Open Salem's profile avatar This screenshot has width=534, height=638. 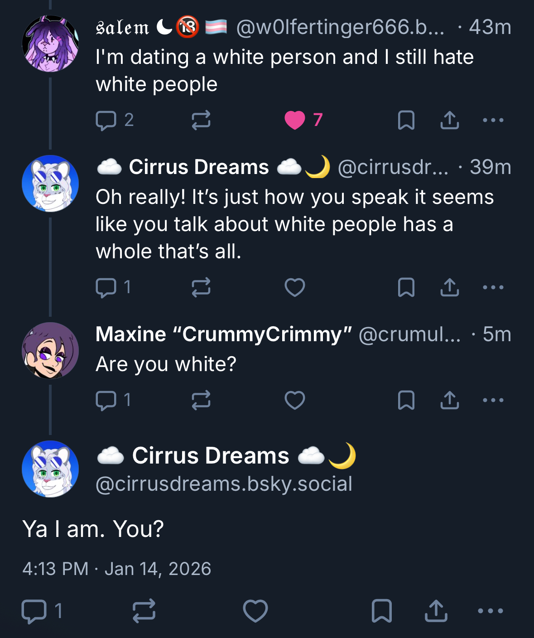tap(50, 43)
